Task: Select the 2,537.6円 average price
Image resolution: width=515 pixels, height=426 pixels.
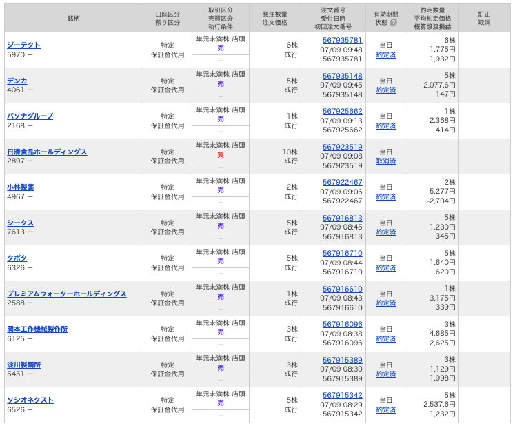Action: tap(439, 404)
